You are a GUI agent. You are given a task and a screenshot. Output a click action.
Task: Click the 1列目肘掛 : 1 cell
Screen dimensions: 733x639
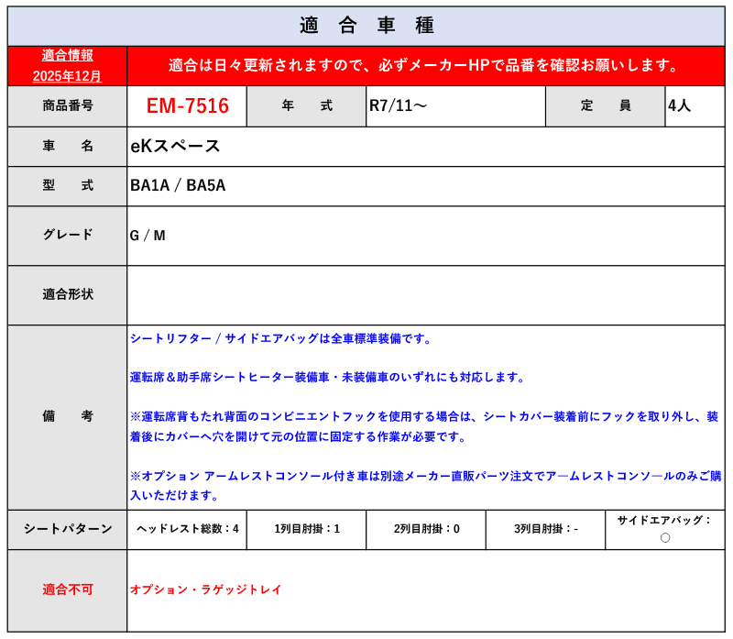306,529
